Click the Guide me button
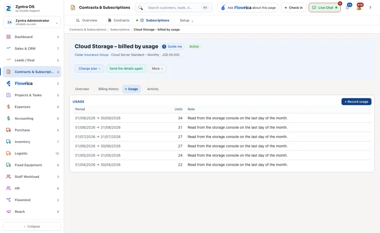Screen dimensions: 380x233 click(x=173, y=47)
